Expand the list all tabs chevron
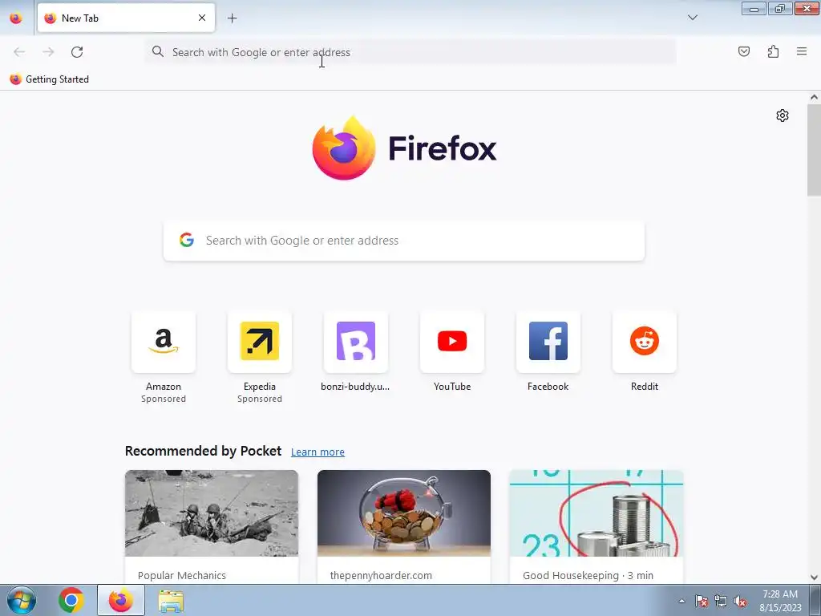This screenshot has height=616, width=821. click(x=692, y=18)
